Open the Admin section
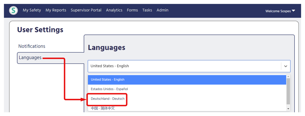Screen dimensions: 305x116 click(162, 10)
